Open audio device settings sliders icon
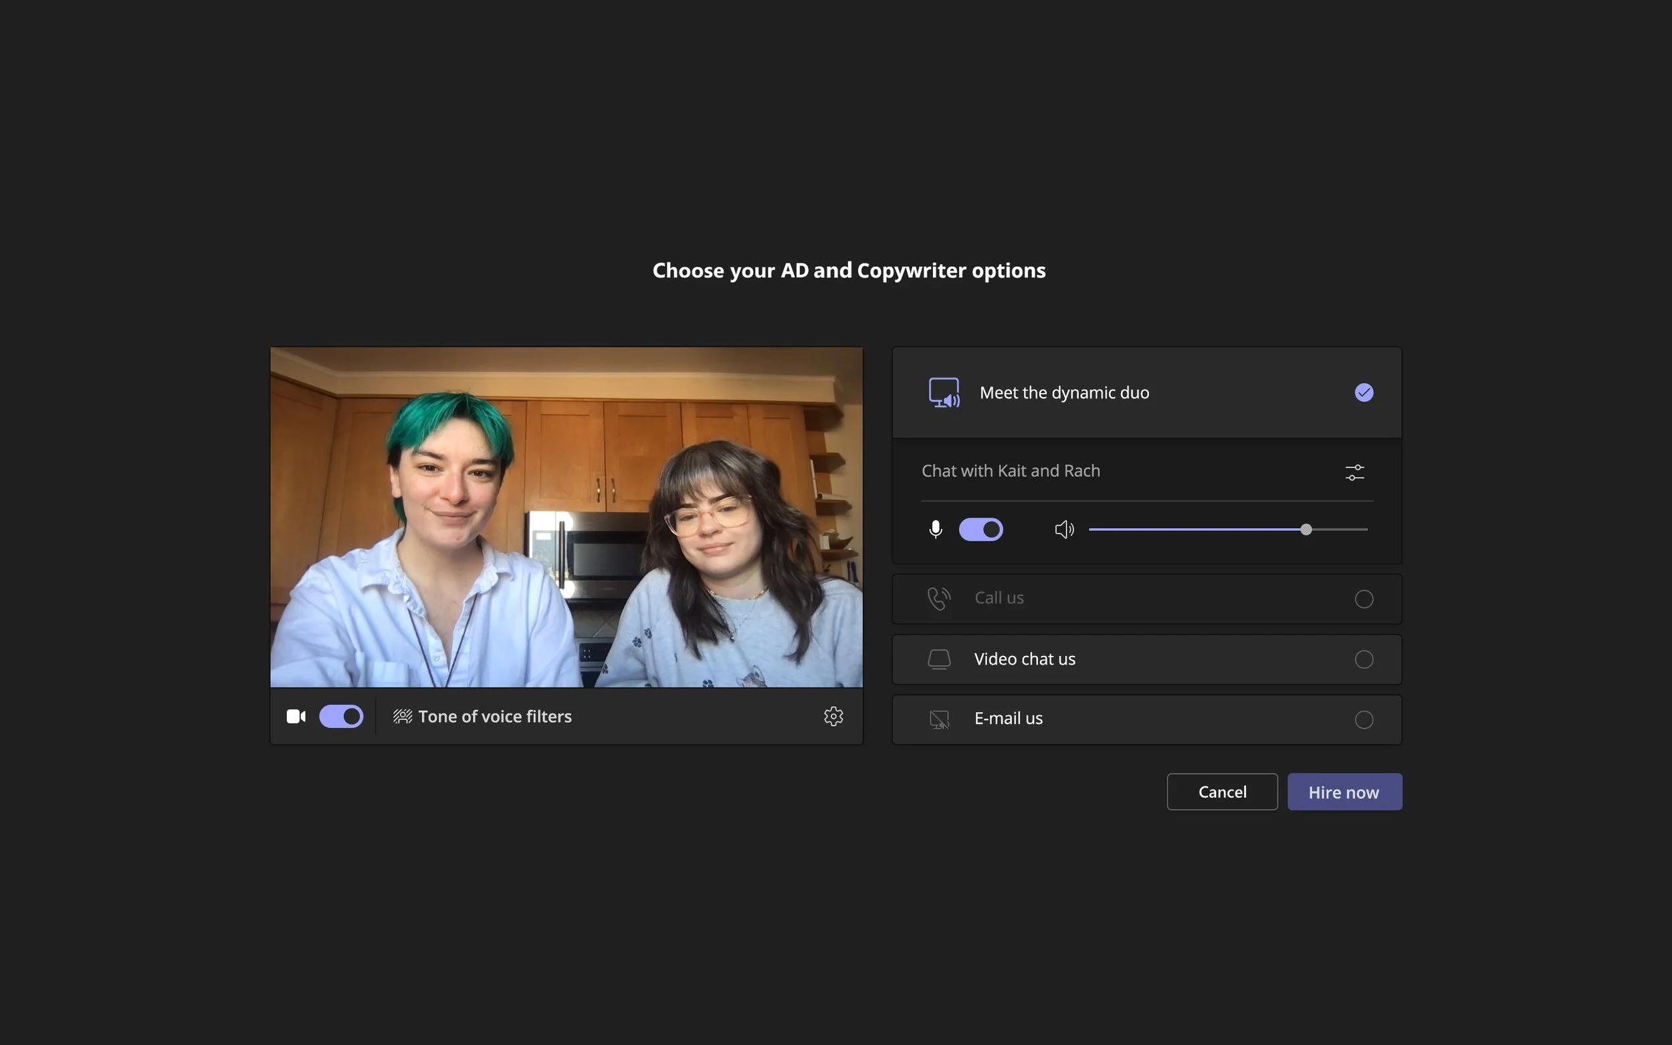 [x=1355, y=472]
